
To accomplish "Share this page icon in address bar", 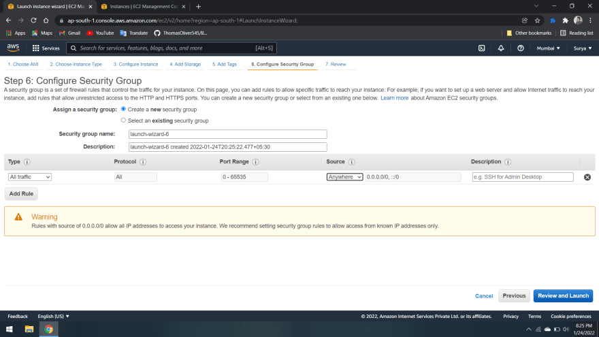I will tap(525, 20).
